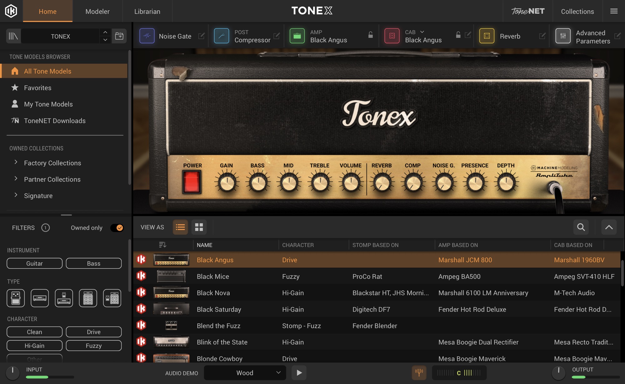This screenshot has height=384, width=625.
Task: Filter by Clean character
Action: click(34, 332)
